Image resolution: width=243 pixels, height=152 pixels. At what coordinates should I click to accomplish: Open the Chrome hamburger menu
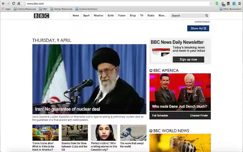(x=240, y=3)
